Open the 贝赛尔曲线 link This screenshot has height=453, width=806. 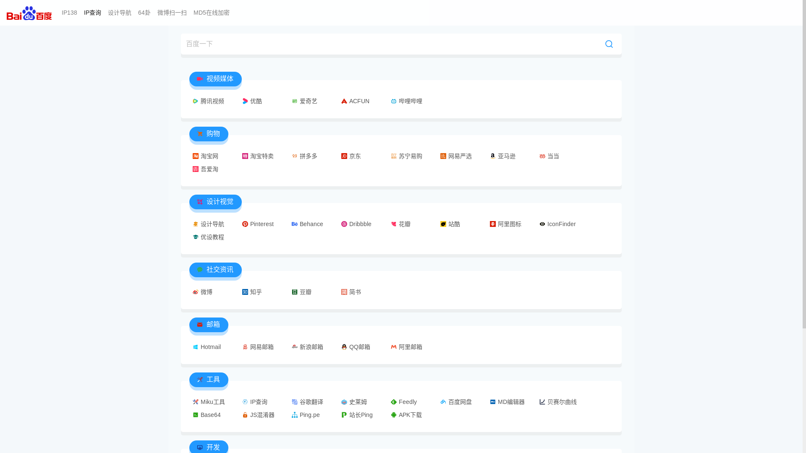pyautogui.click(x=558, y=402)
